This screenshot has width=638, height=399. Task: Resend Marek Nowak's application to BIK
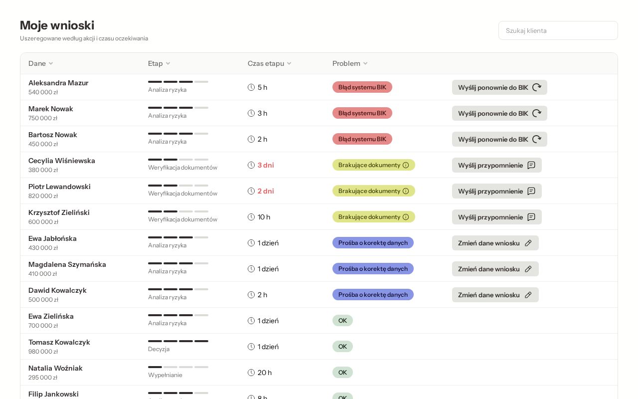499,113
